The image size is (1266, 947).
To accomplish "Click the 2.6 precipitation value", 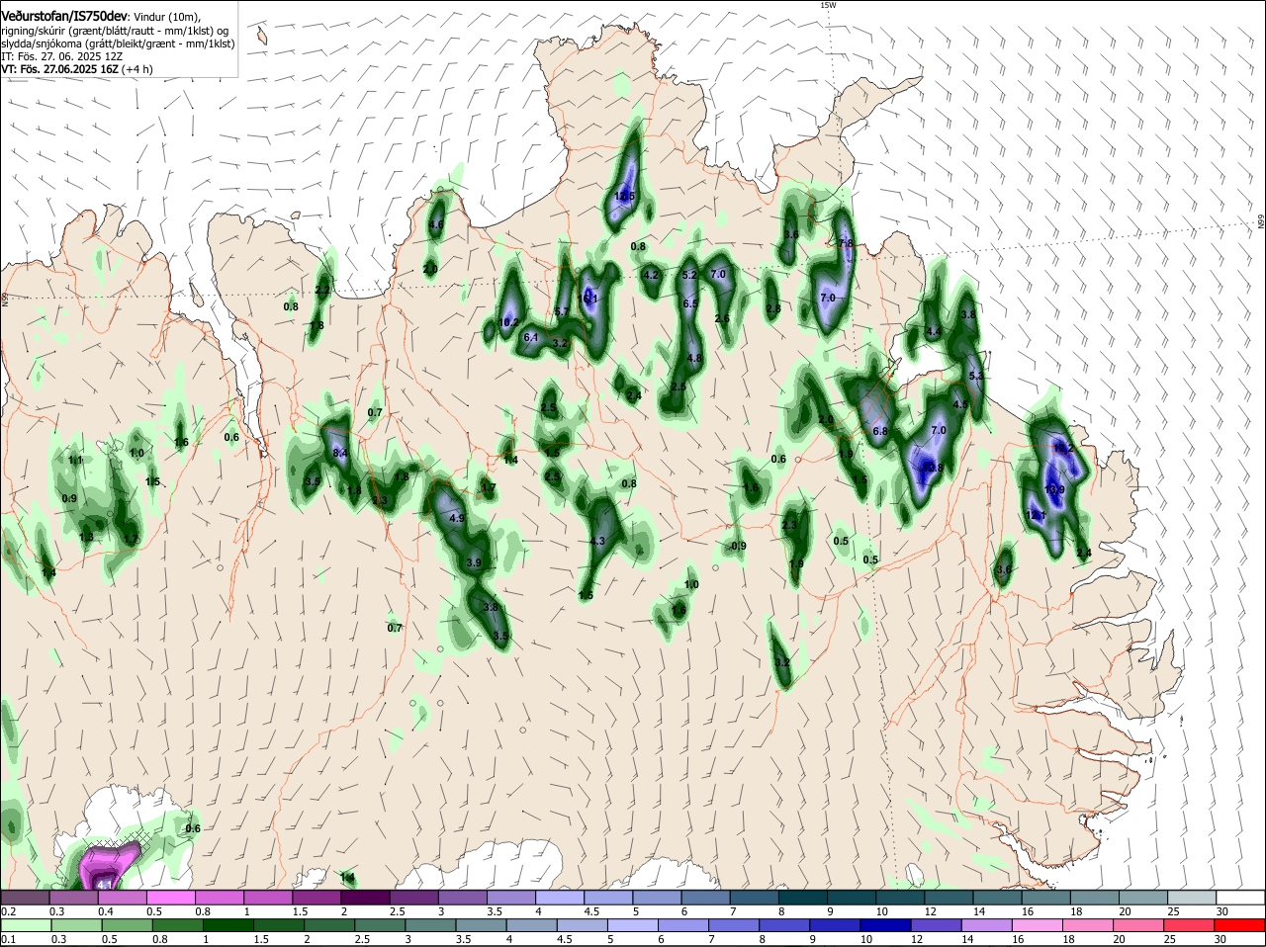I will pyautogui.click(x=722, y=318).
